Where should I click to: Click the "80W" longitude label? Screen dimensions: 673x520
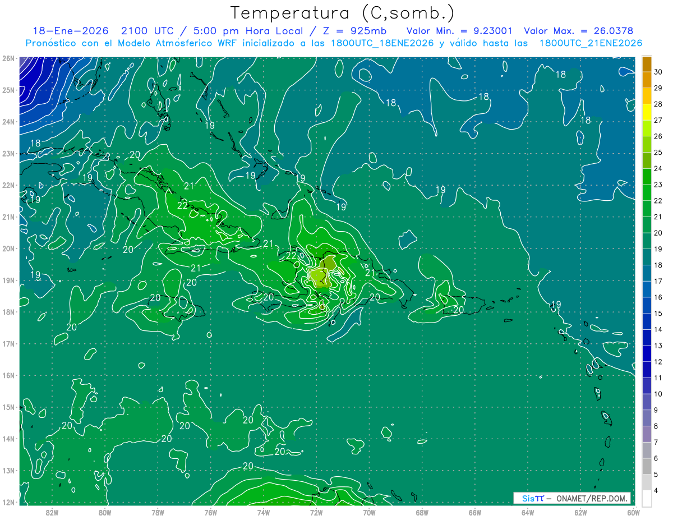click(105, 512)
